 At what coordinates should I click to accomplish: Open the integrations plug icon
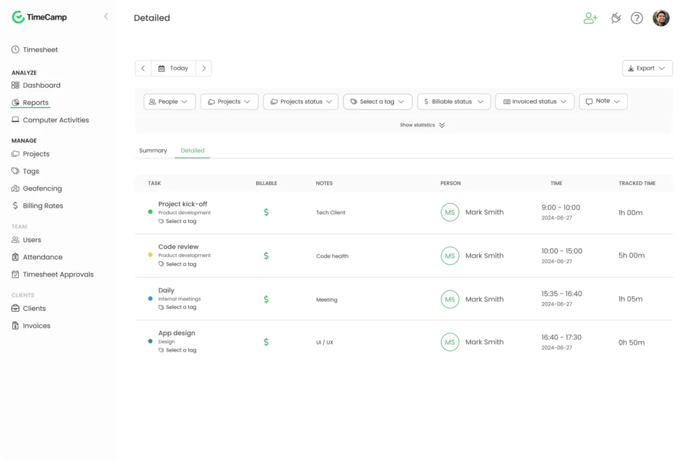(x=616, y=18)
